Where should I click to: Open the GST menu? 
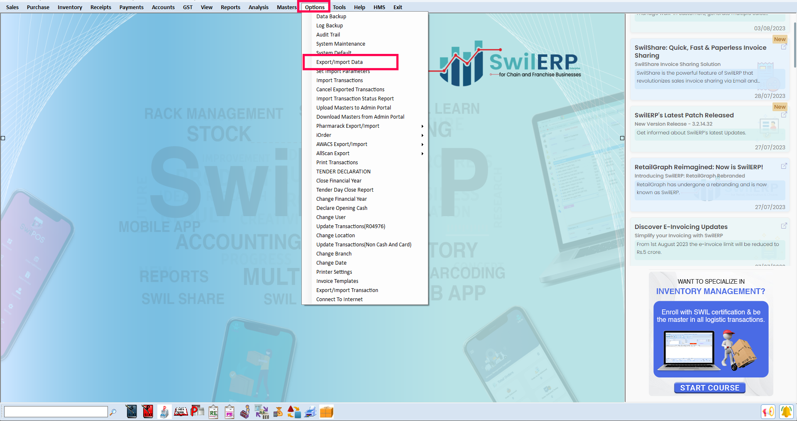coord(188,7)
